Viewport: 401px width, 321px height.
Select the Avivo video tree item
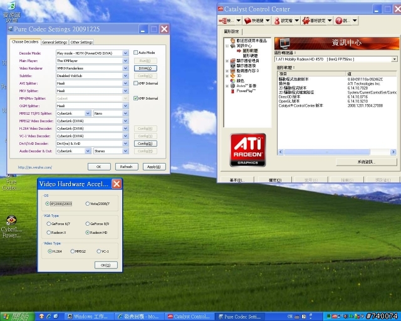click(x=246, y=86)
